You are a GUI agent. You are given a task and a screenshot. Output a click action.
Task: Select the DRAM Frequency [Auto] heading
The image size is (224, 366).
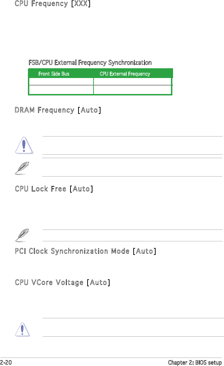(58, 110)
